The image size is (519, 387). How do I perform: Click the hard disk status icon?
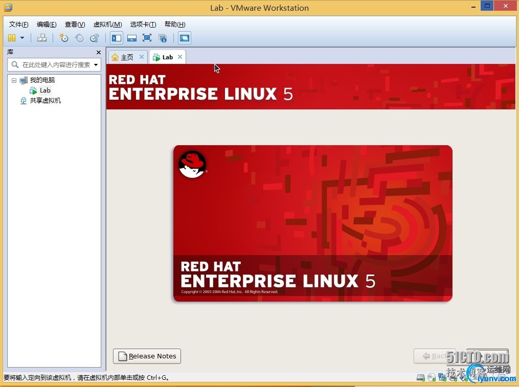421,377
